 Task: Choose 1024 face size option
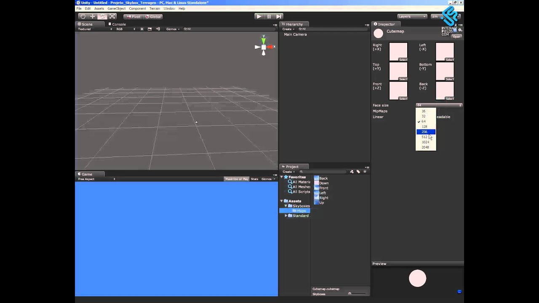point(426,142)
